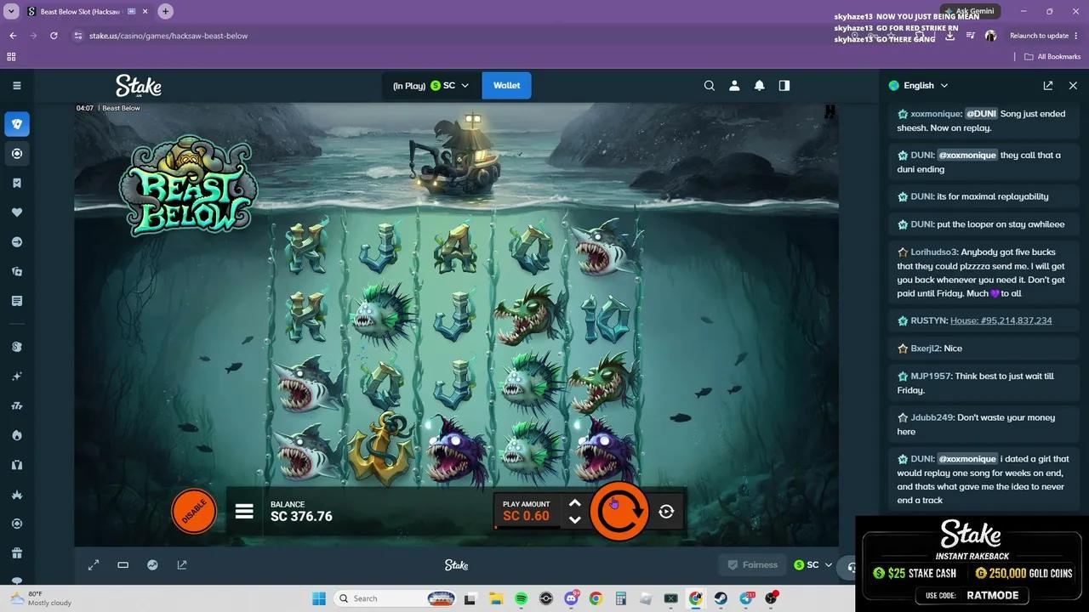Open the SC currency dropdown below the game
Screen dimensions: 1089x612
click(812, 564)
